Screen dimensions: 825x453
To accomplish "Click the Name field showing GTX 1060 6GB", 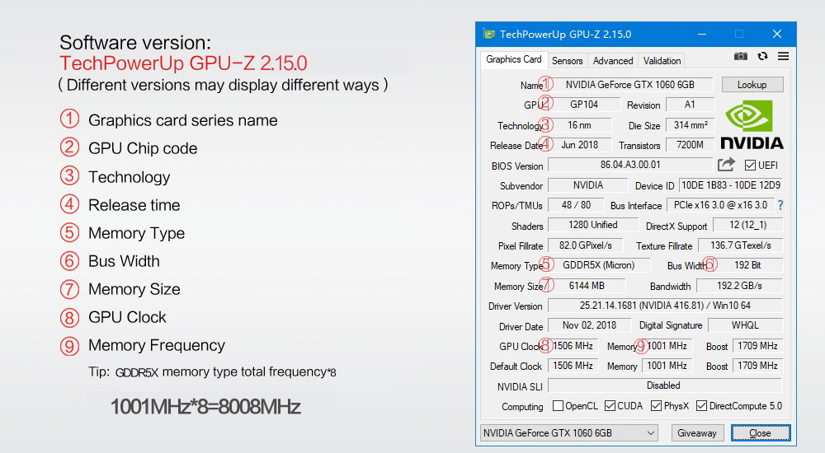I will point(630,85).
